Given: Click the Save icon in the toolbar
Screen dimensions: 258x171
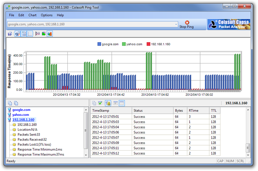Looking at the screenshot, I should click(x=10, y=34).
